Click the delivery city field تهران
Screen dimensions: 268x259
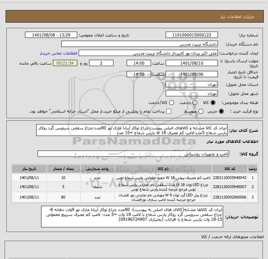pyautogui.click(x=191, y=94)
